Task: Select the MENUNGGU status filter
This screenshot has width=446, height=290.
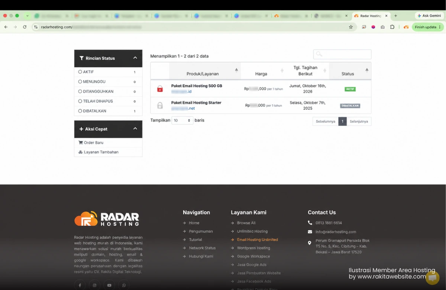Action: pyautogui.click(x=108, y=81)
